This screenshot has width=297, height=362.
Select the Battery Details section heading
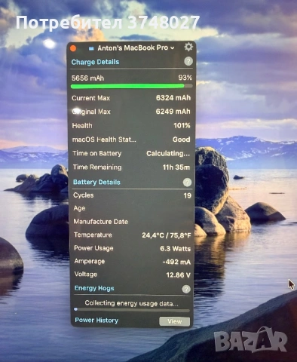[96, 182]
